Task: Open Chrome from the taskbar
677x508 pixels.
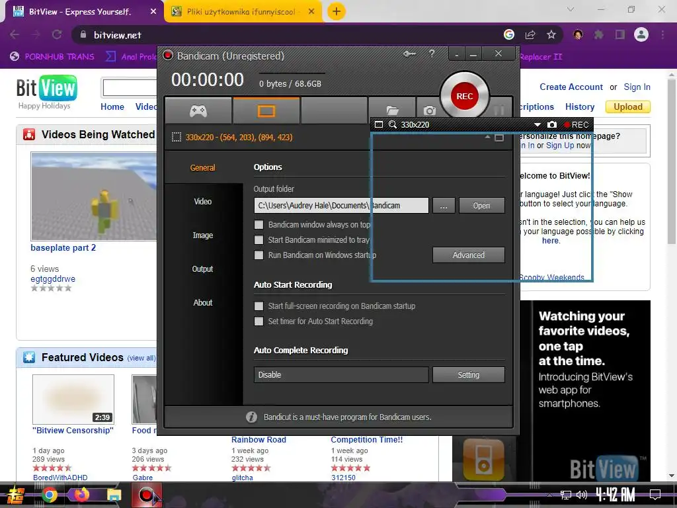Action: [49, 495]
